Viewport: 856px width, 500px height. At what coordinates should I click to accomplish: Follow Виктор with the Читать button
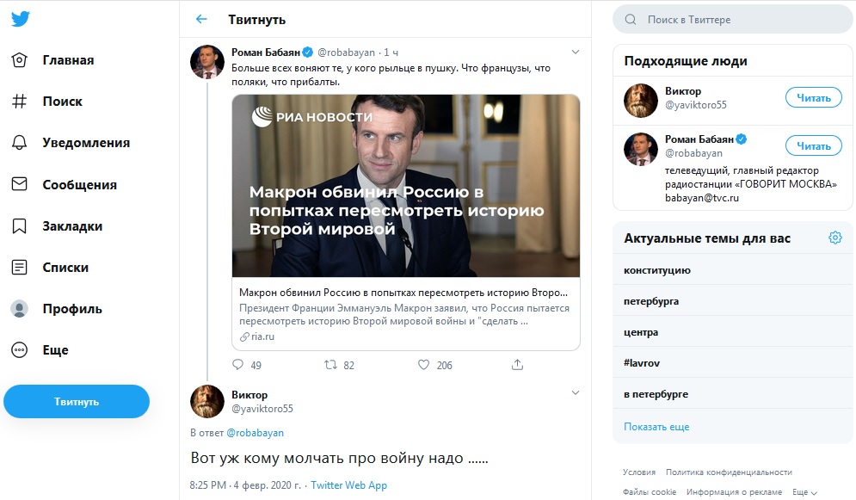click(813, 98)
